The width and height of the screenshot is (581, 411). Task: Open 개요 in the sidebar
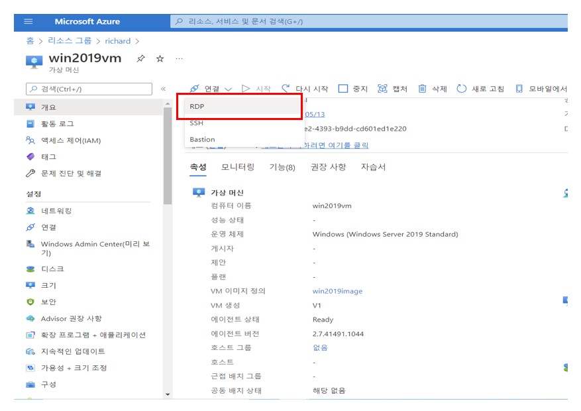88,107
